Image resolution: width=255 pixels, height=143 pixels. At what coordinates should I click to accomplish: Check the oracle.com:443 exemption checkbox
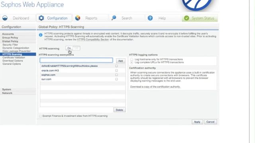(116, 71)
